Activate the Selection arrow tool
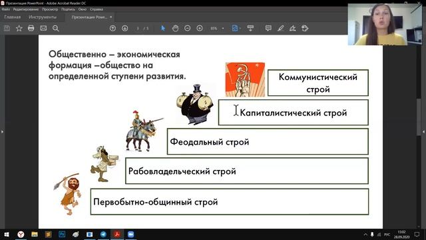426x240 pixels. tap(163, 28)
